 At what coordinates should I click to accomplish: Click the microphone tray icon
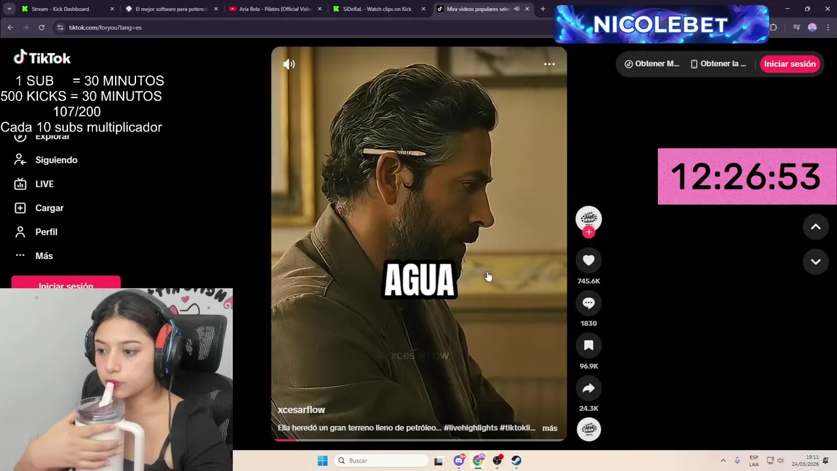(737, 461)
